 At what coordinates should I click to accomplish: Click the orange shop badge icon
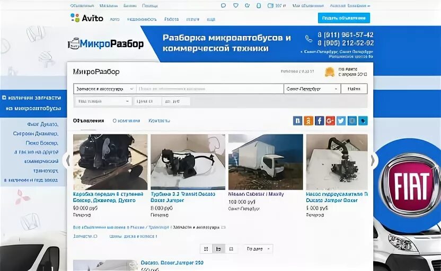pyautogui.click(x=330, y=72)
